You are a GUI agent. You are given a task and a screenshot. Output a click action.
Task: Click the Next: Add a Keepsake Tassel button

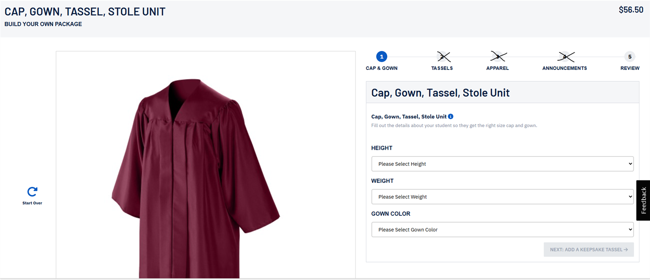pos(588,250)
